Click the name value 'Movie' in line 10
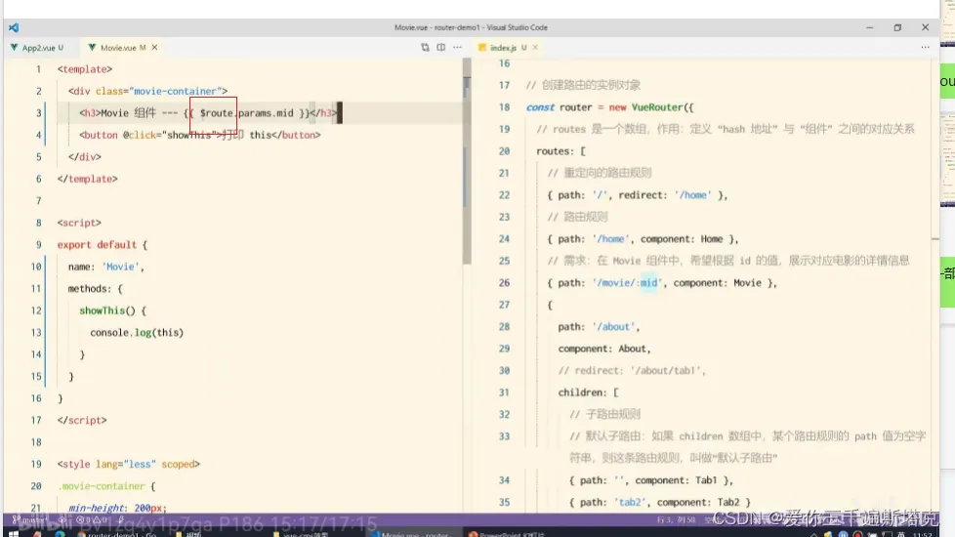Screen dimensions: 955x537 tap(121, 267)
